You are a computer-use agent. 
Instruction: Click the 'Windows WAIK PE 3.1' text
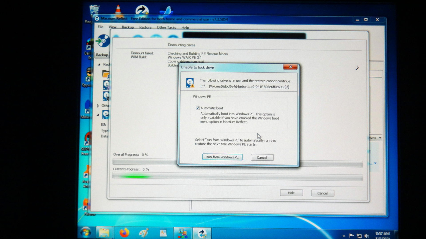click(x=184, y=57)
